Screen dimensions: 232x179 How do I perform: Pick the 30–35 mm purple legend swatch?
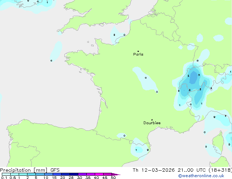tap(82, 174)
